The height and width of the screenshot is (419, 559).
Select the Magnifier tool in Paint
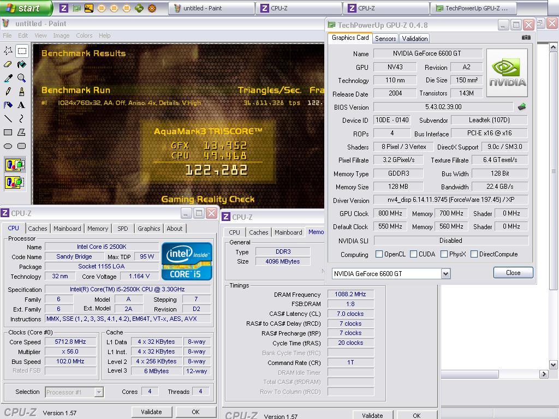click(22, 78)
